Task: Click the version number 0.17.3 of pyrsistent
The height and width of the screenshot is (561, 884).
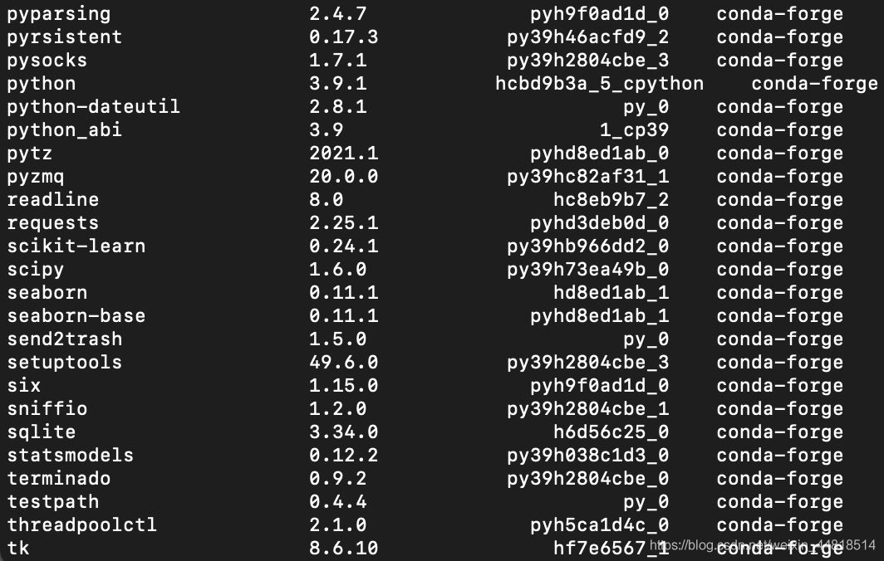Action: click(x=343, y=37)
